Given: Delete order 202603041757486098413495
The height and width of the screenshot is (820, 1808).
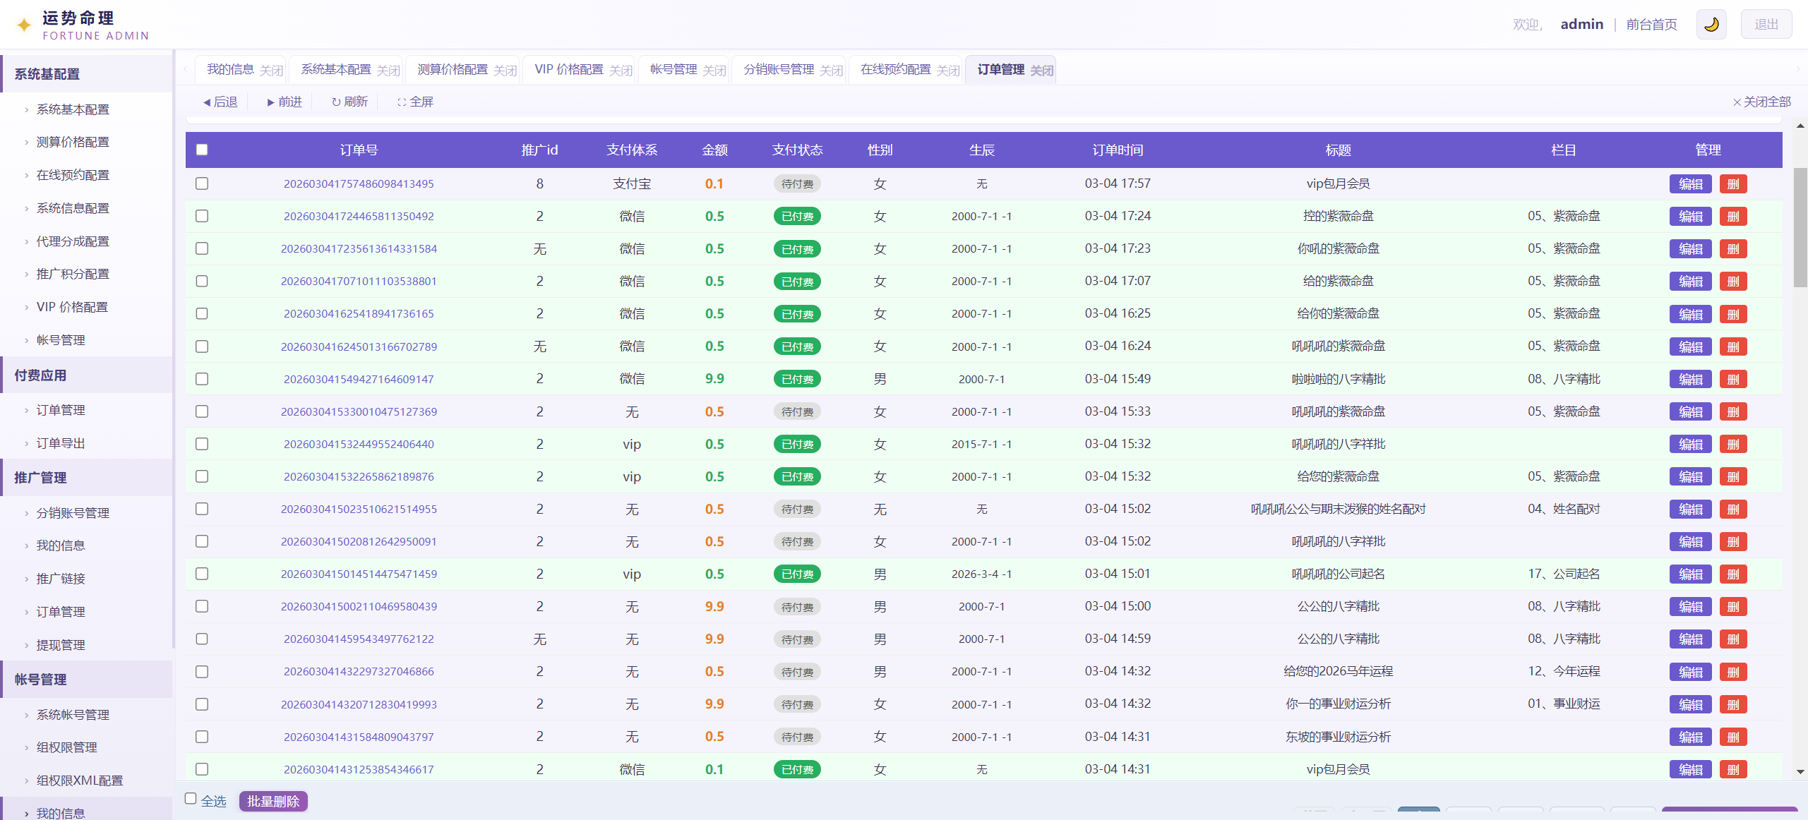Looking at the screenshot, I should [1733, 184].
